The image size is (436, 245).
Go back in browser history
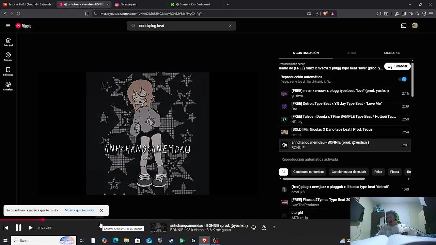pyautogui.click(x=5, y=14)
